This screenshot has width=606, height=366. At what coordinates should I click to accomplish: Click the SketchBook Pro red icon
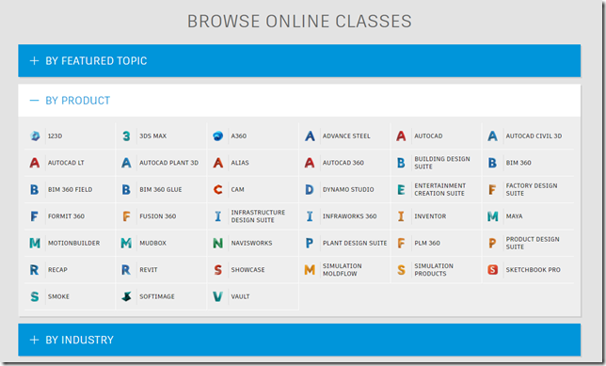[492, 269]
